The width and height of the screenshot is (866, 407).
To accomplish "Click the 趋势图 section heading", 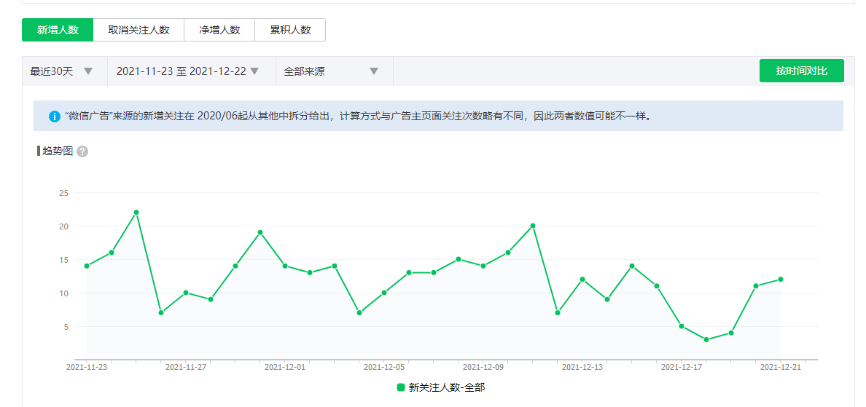I will pos(58,151).
